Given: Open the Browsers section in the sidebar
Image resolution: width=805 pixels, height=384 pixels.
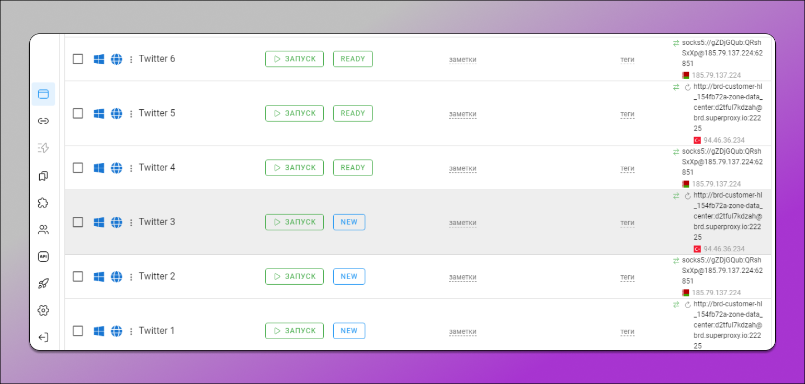Looking at the screenshot, I should tap(43, 94).
